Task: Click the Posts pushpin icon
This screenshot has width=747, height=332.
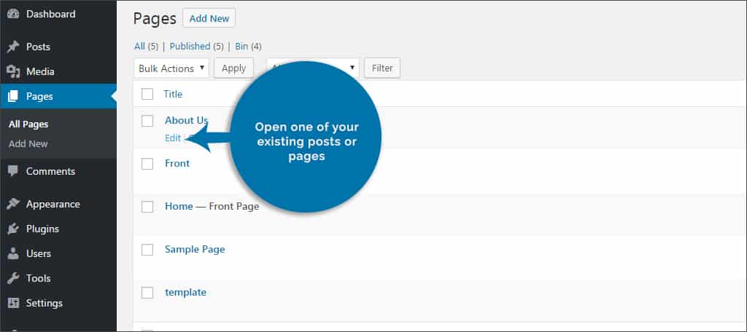Action: (13, 47)
